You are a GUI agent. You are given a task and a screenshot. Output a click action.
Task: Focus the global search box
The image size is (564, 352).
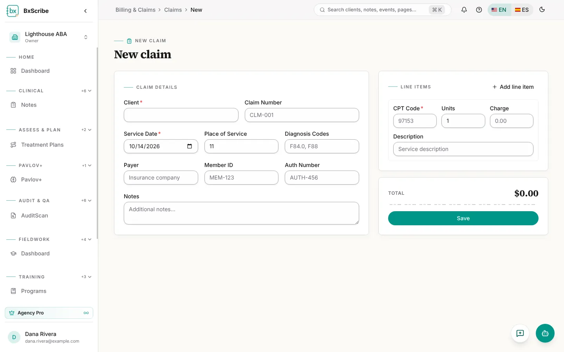[382, 10]
